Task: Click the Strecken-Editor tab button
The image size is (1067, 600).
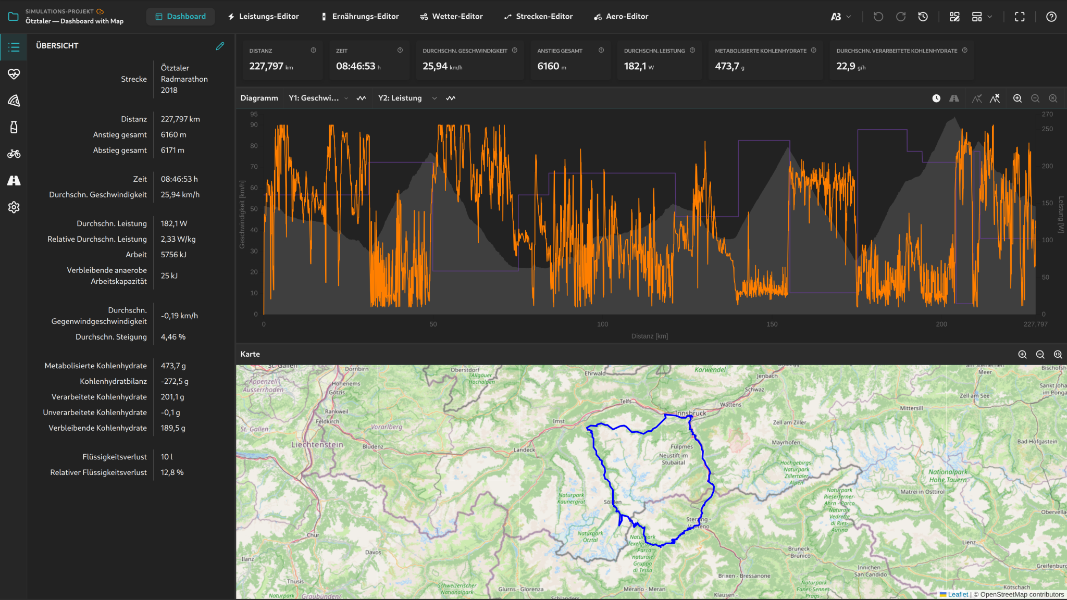Action: (538, 17)
